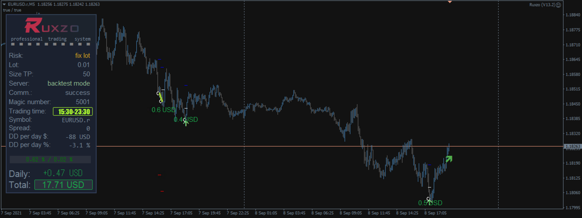Click the green arrow marker under 0.4 USD

185,122
